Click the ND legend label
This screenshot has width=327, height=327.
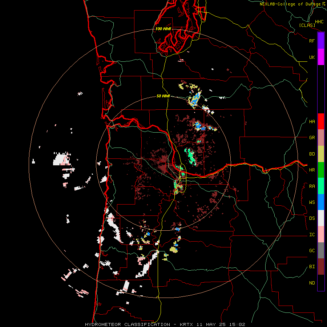312,283
